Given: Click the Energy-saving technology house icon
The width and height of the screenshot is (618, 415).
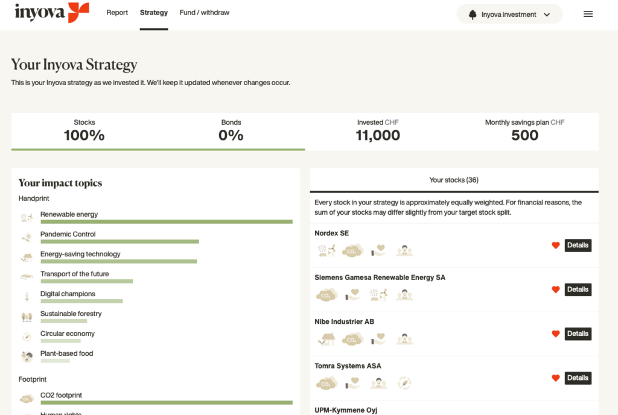Looking at the screenshot, I should pos(27,257).
